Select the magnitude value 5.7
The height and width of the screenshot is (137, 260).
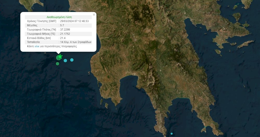(62, 25)
